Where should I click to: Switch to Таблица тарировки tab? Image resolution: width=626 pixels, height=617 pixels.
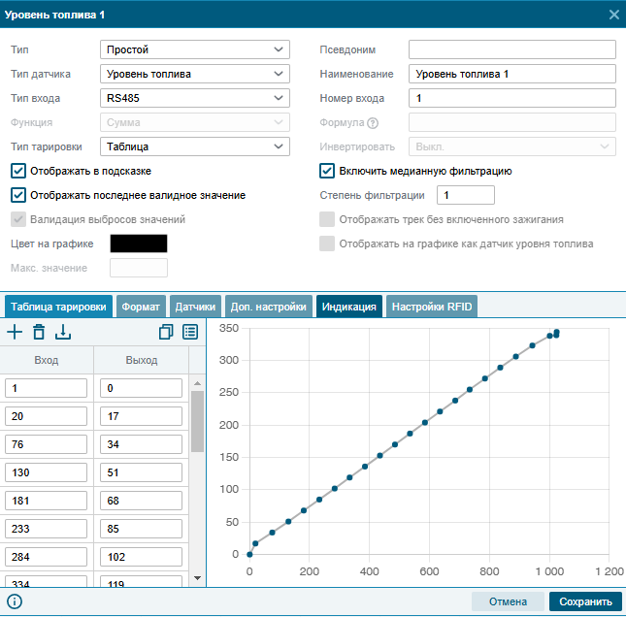[58, 307]
